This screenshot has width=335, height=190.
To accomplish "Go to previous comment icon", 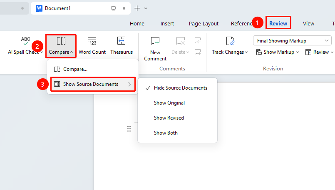I will pyautogui.click(x=198, y=40).
